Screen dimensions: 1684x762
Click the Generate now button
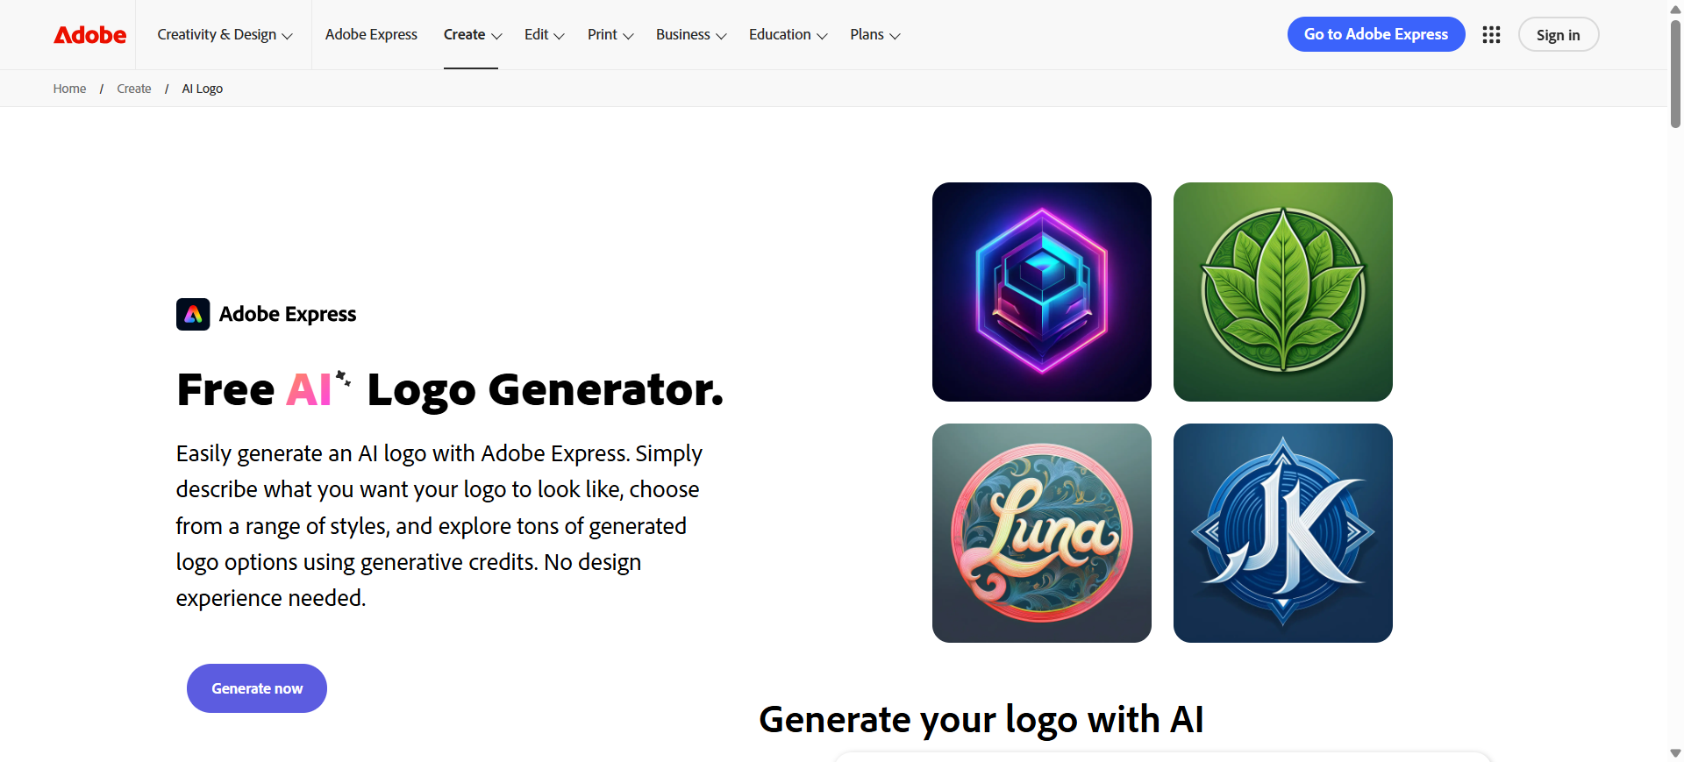[257, 688]
